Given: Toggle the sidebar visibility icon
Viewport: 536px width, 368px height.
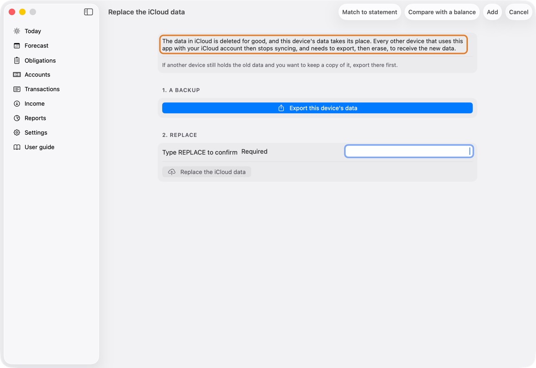Looking at the screenshot, I should click(x=89, y=12).
